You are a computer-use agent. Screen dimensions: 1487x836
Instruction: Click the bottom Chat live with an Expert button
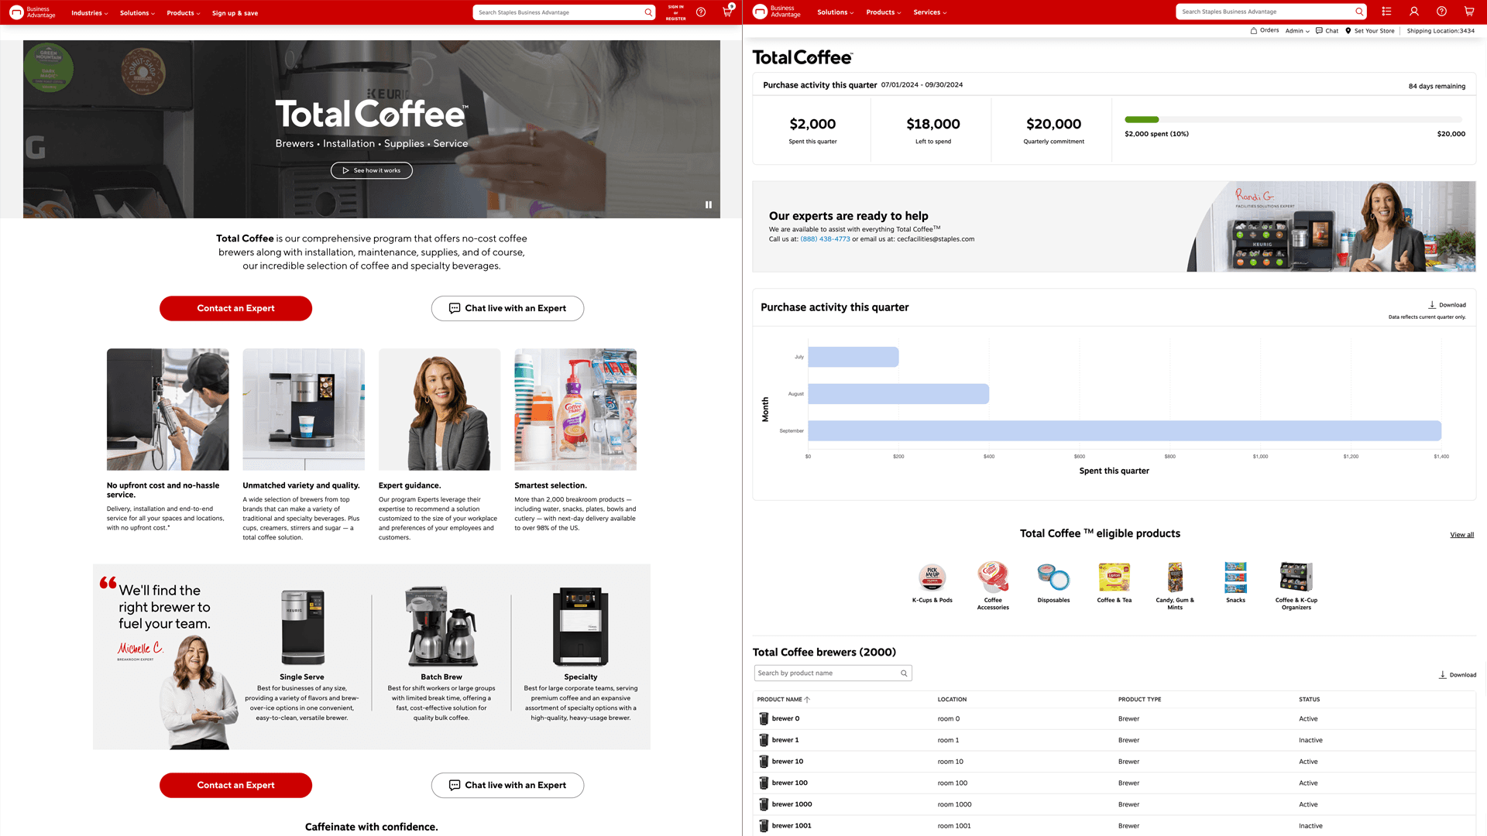coord(507,785)
